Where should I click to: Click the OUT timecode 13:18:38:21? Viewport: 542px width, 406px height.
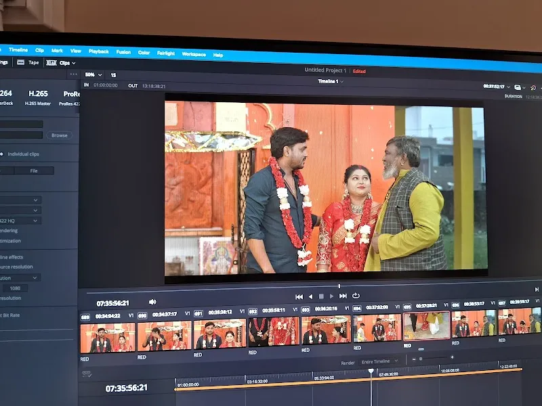(154, 86)
